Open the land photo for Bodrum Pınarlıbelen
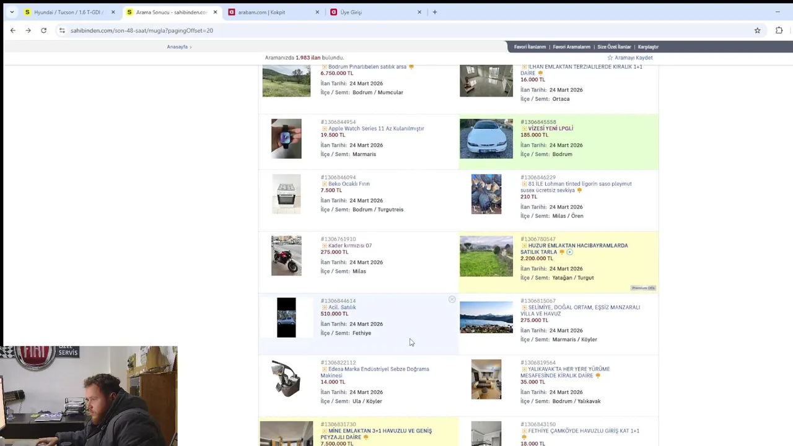The height and width of the screenshot is (446, 793). (286, 81)
